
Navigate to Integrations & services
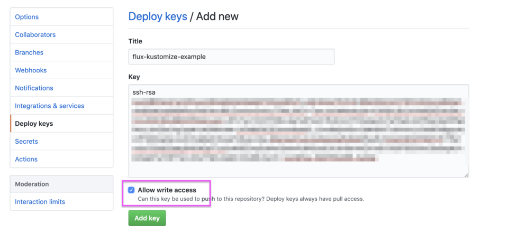49,106
